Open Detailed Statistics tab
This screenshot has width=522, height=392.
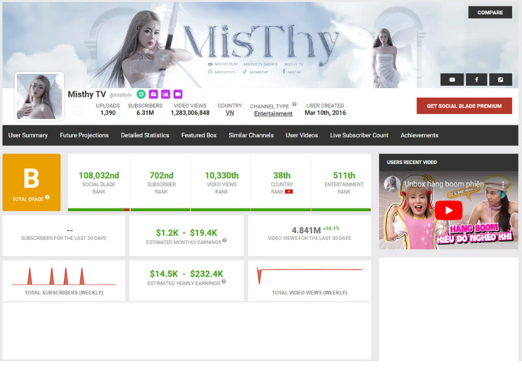tap(145, 135)
